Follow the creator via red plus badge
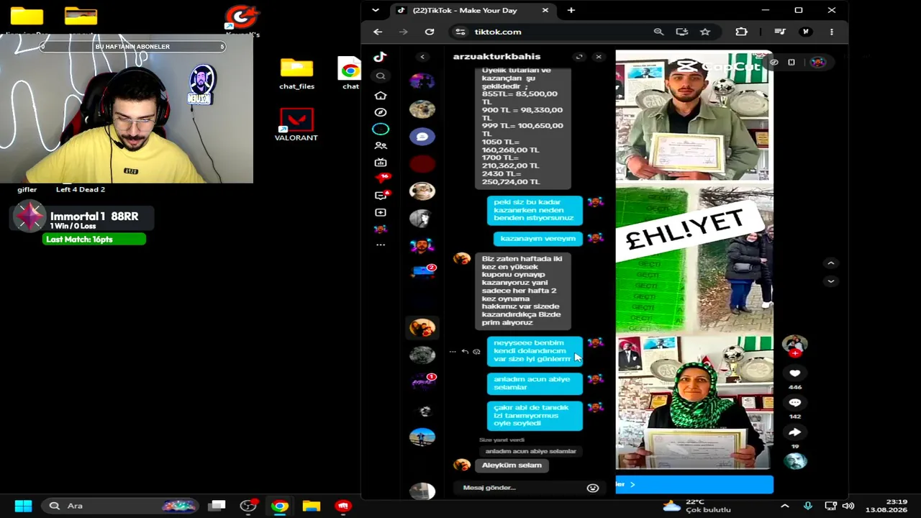 pyautogui.click(x=795, y=353)
